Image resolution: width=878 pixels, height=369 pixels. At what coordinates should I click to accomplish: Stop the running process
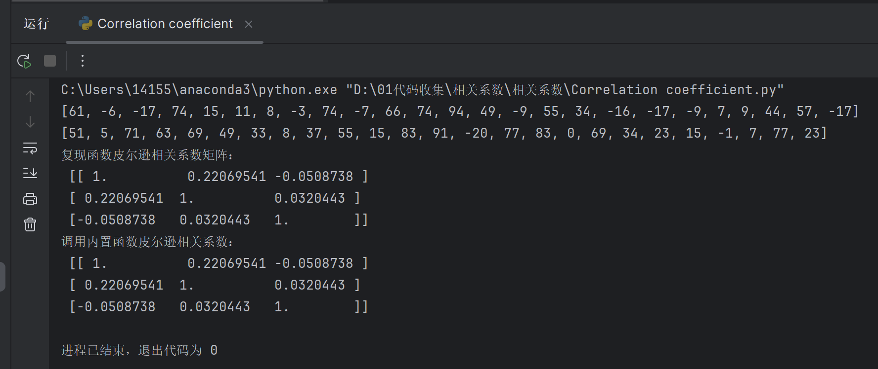coord(50,61)
